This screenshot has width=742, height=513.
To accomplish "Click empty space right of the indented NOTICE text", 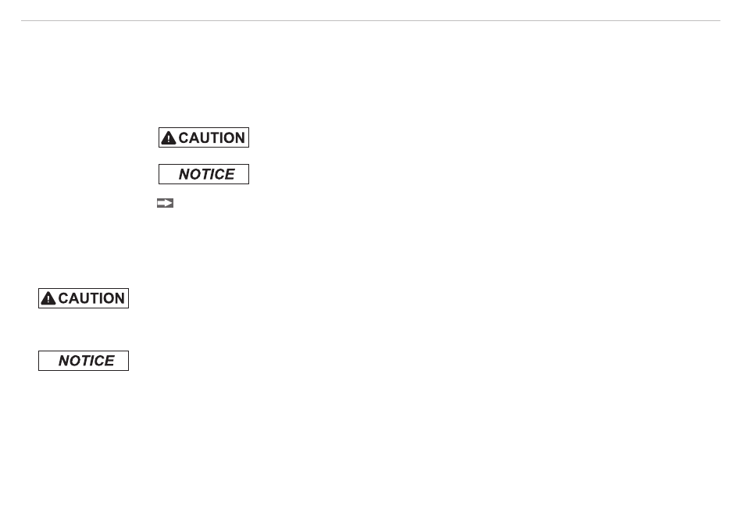I will [x=241, y=174].
